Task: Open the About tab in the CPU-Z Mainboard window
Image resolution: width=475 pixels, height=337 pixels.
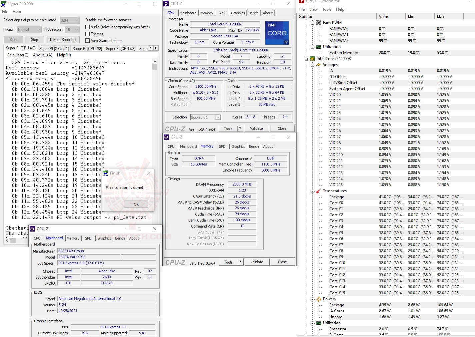Action: point(134,238)
